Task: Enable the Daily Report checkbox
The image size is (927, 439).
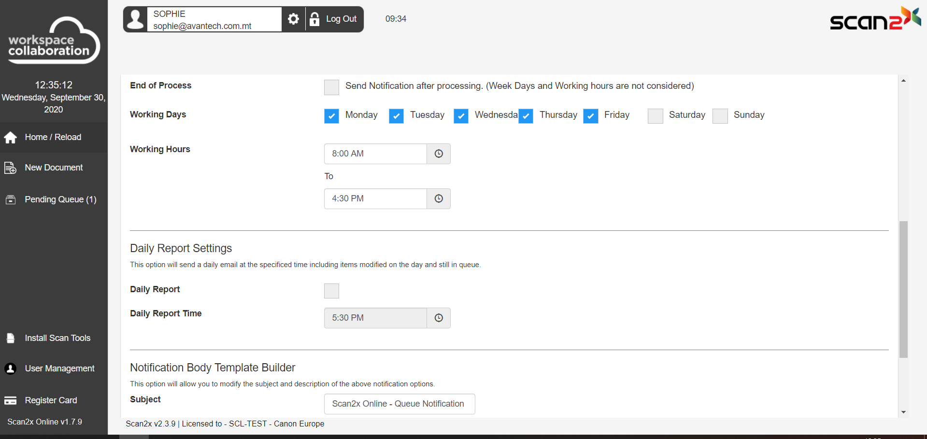Action: click(x=331, y=291)
